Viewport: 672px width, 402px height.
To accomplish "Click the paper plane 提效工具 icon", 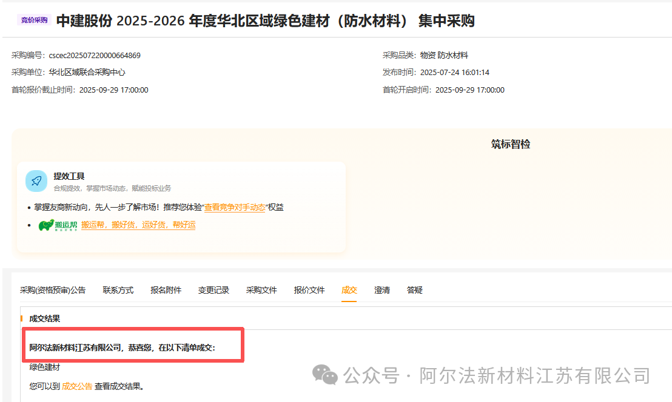I will pyautogui.click(x=36, y=180).
